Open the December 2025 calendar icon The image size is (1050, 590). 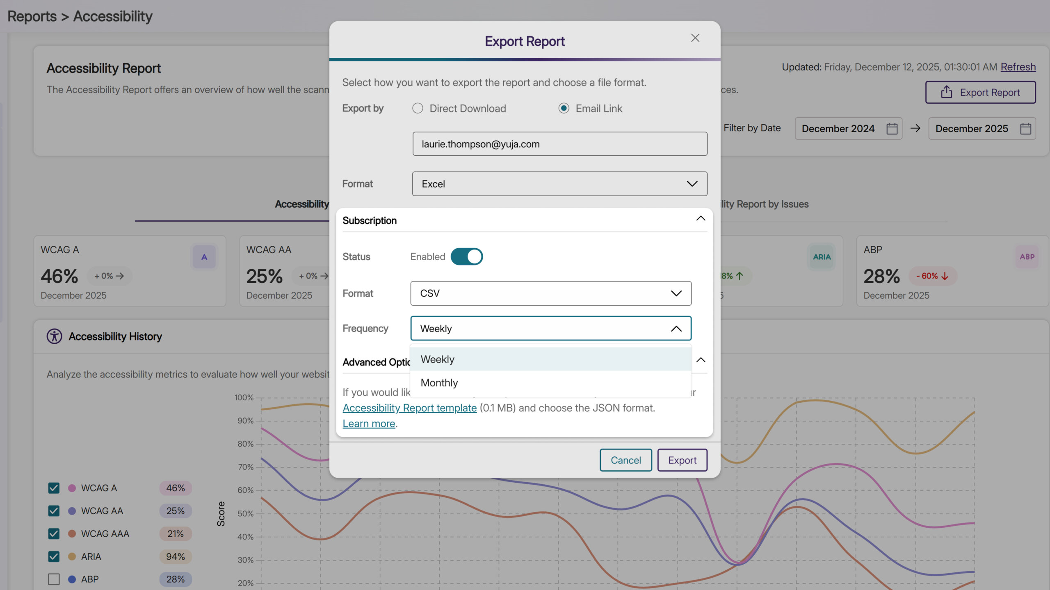point(1025,129)
